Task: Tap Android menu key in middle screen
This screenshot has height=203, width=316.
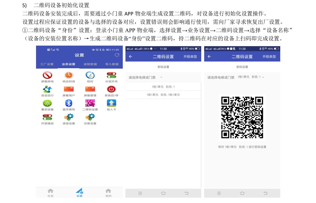Action: (x=140, y=193)
